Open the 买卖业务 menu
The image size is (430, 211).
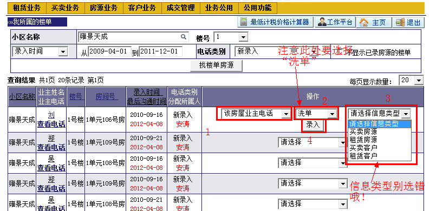[66, 8]
